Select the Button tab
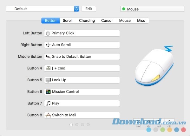This screenshot has height=136, width=190. [51, 20]
